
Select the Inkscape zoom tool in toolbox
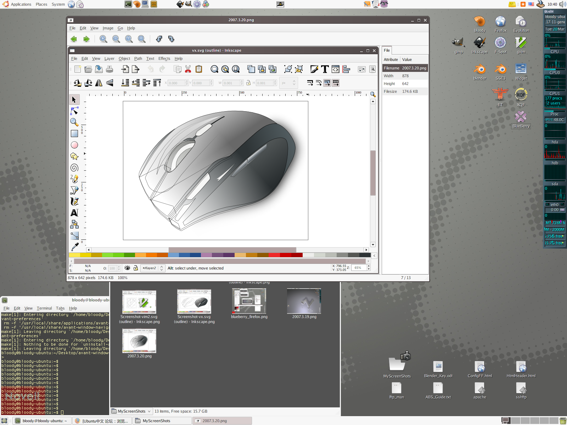(x=74, y=122)
